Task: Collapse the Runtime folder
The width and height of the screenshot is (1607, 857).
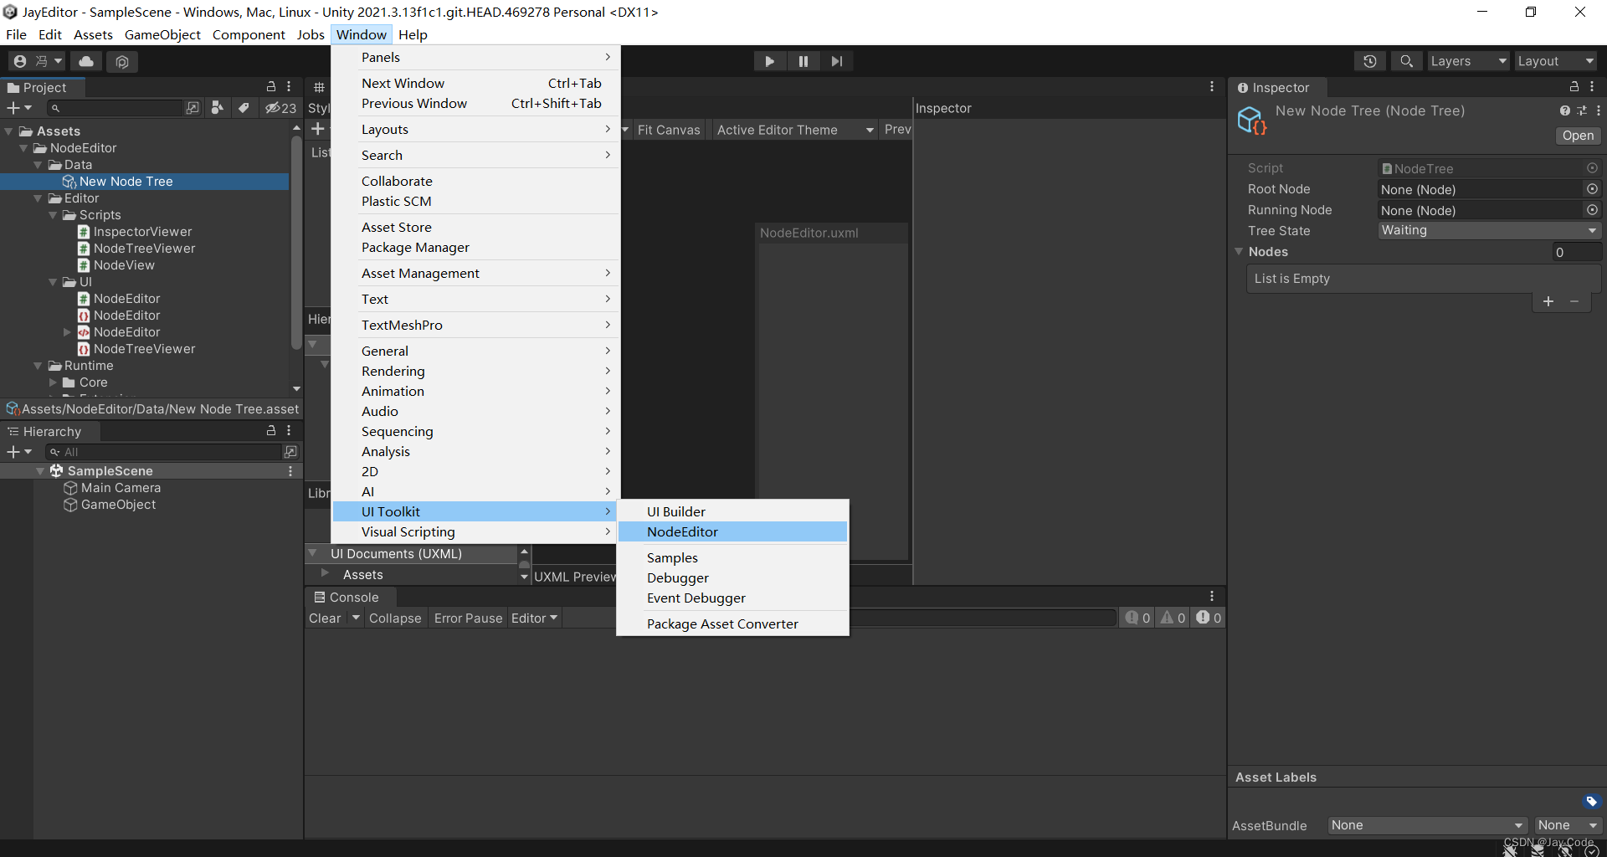Action: click(x=38, y=366)
